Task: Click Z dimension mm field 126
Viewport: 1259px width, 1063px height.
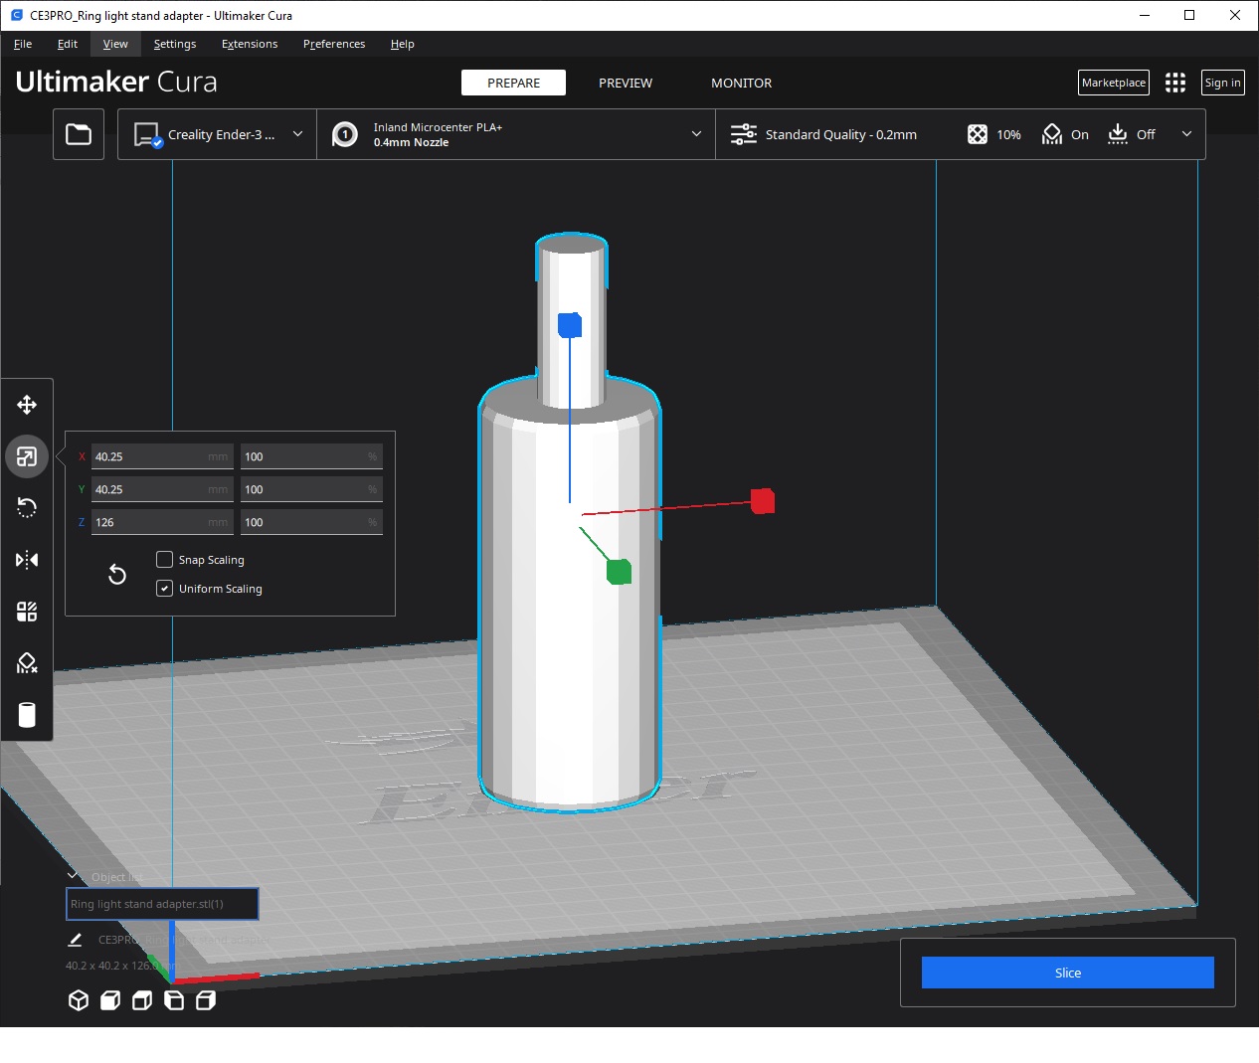Action: point(162,522)
